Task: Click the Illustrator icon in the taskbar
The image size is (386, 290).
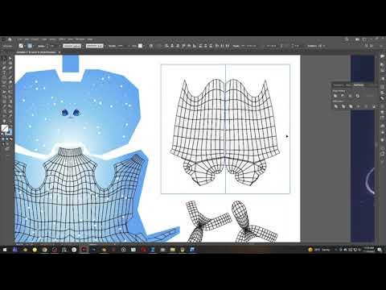Action: pyautogui.click(x=14, y=250)
